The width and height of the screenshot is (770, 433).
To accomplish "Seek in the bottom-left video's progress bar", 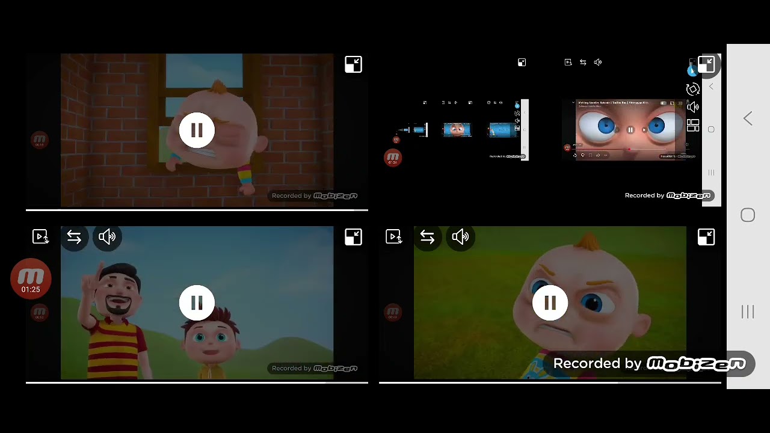I will click(x=197, y=382).
